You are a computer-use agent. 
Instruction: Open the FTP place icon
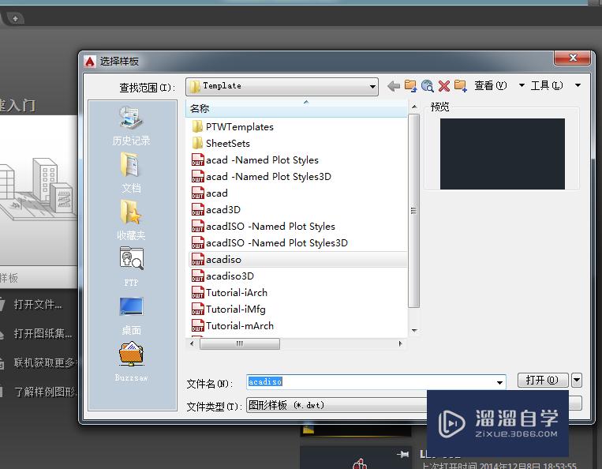coord(131,267)
